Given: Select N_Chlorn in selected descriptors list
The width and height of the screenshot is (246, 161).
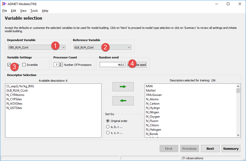Looking at the screenshot, I should pyautogui.click(x=152, y=125).
